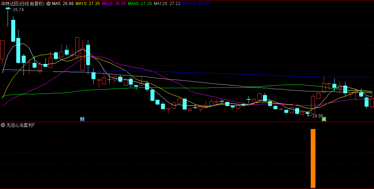Image resolution: width=374 pixels, height=189 pixels.
Task: Click the yellow MA10: 27.35 label
Action: 88,4
